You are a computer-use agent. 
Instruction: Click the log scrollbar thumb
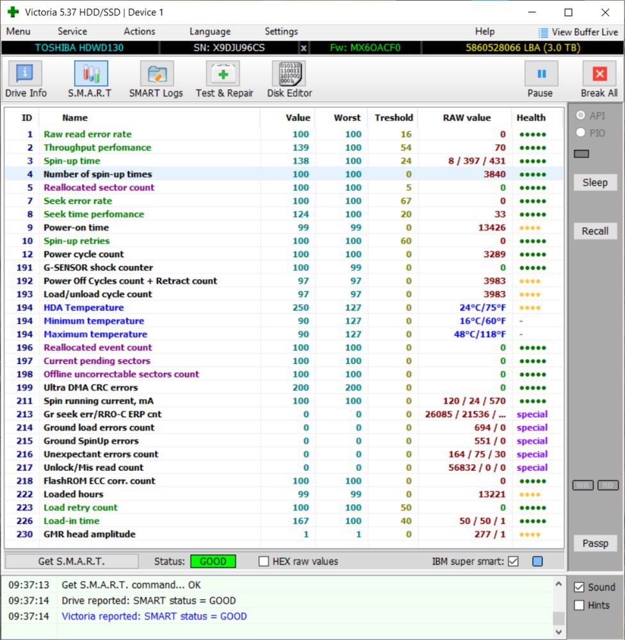pos(559,618)
